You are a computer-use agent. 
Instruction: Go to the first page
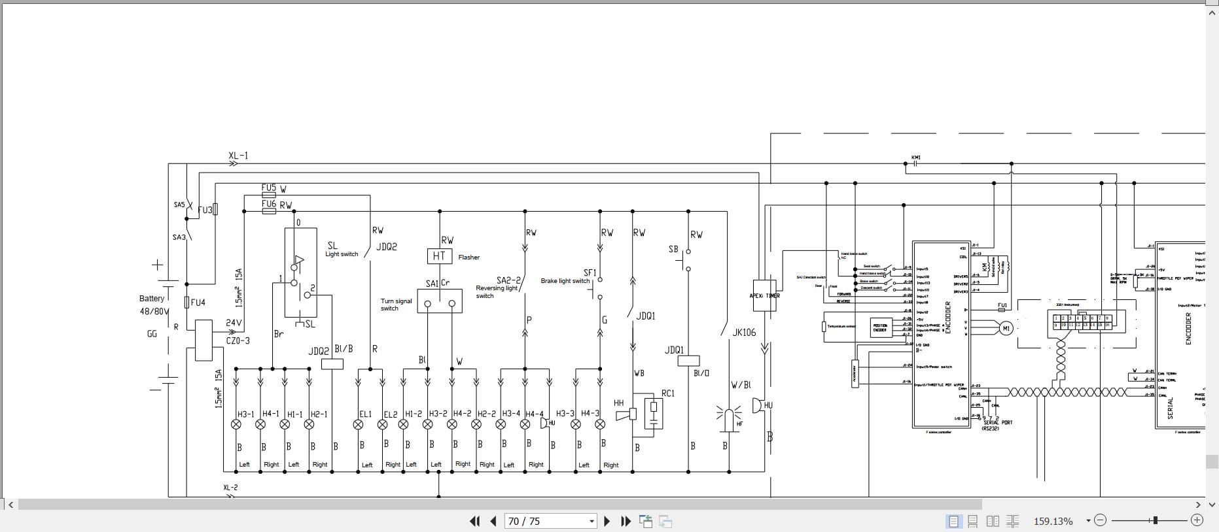click(475, 521)
